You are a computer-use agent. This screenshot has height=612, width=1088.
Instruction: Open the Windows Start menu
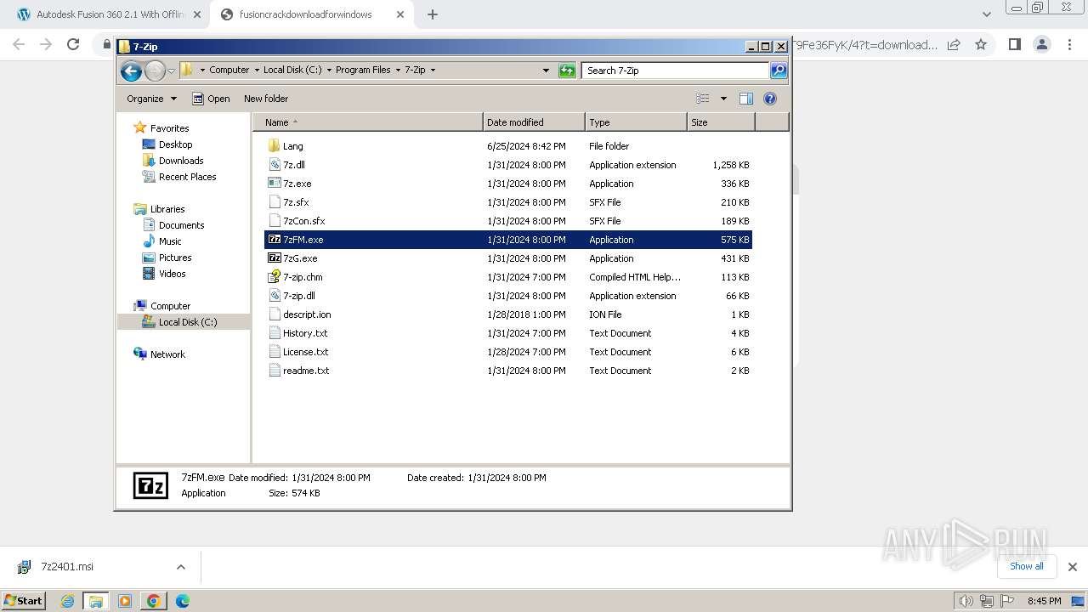tap(24, 600)
